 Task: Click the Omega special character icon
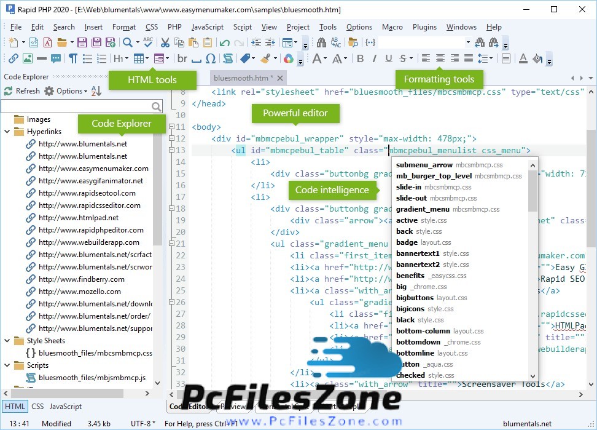click(x=211, y=58)
